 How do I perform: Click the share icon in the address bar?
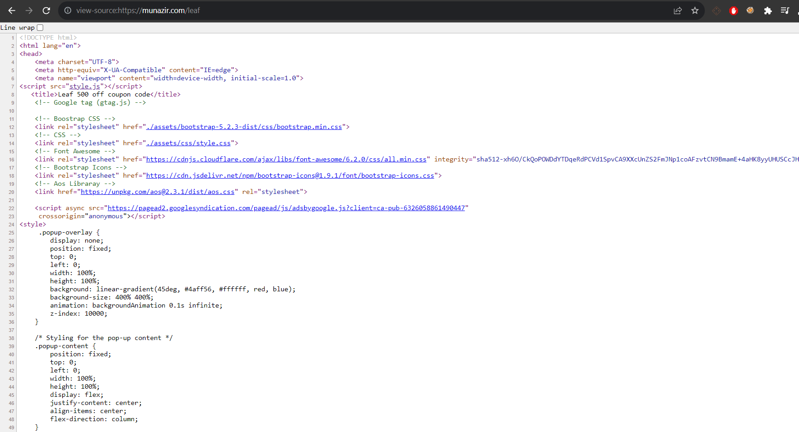tap(678, 10)
